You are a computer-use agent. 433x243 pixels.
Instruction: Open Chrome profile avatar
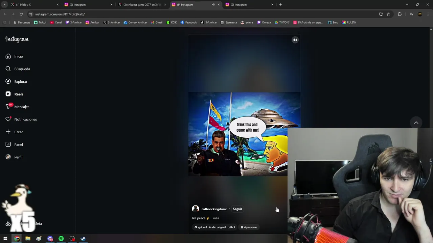click(x=420, y=14)
